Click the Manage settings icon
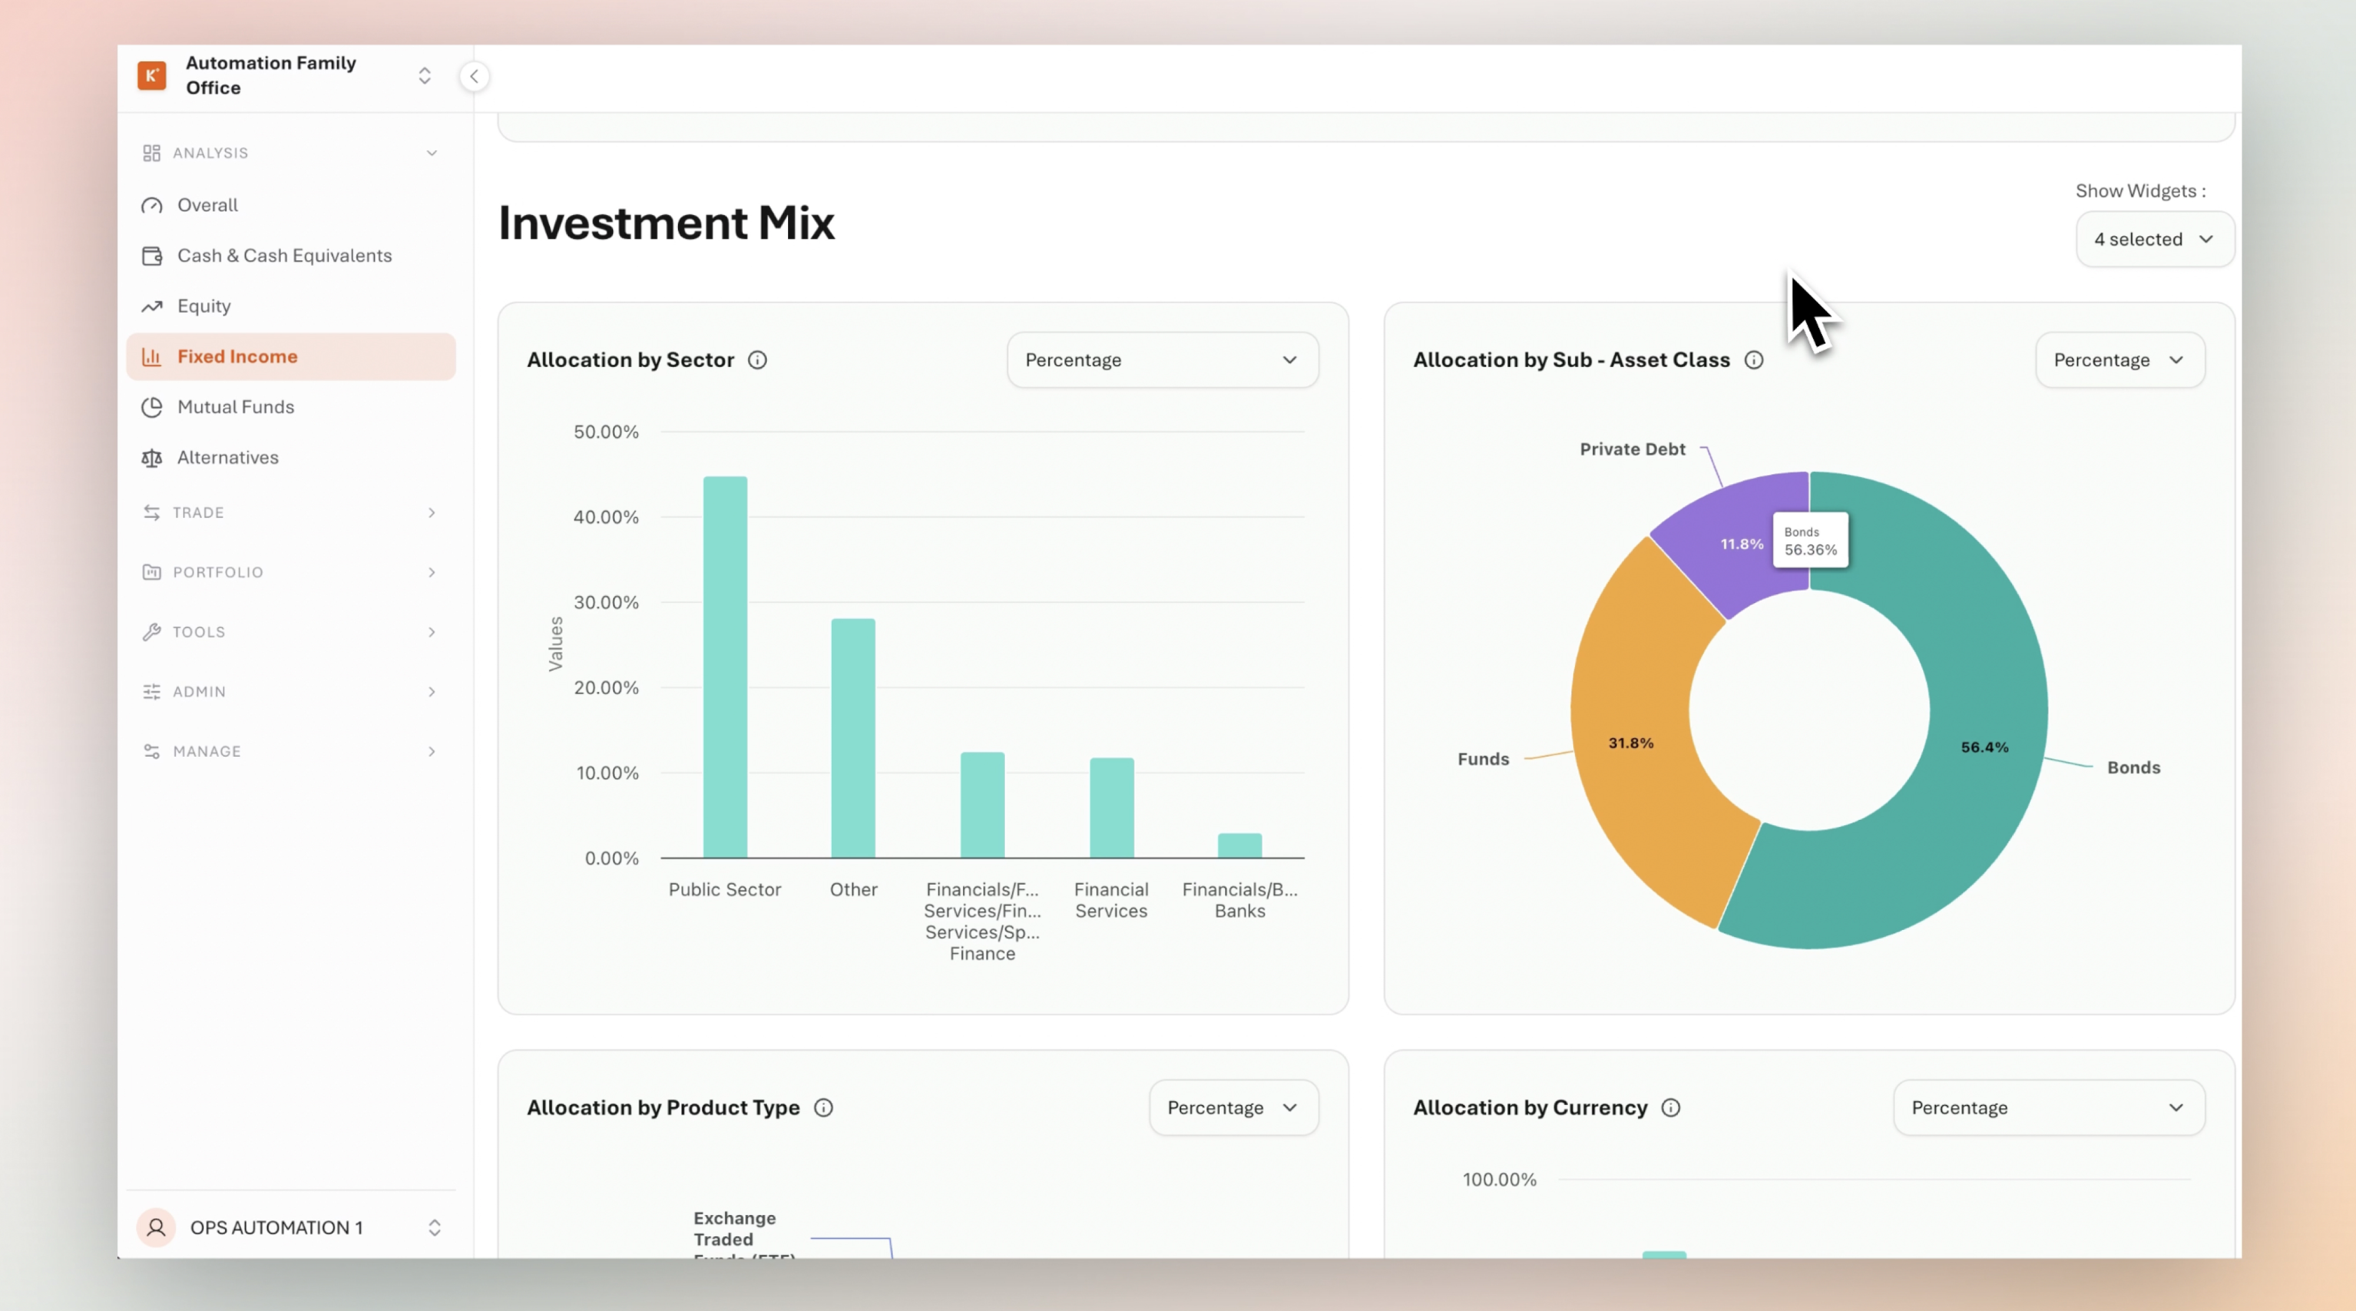Image resolution: width=2356 pixels, height=1311 pixels. (152, 751)
